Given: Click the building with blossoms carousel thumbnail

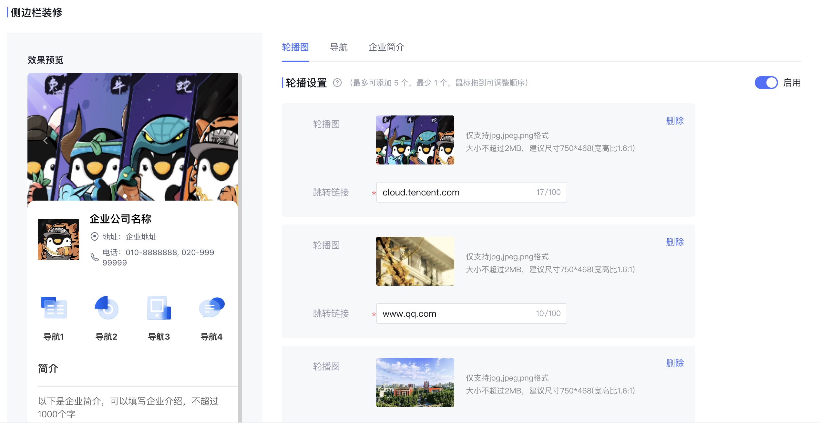Looking at the screenshot, I should pos(415,261).
